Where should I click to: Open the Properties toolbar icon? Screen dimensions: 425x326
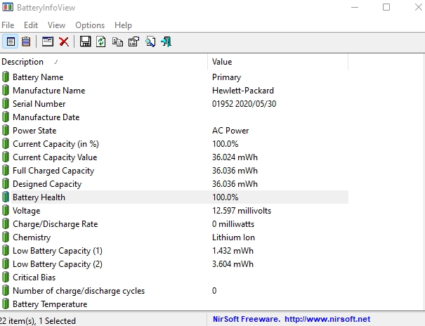[133, 41]
